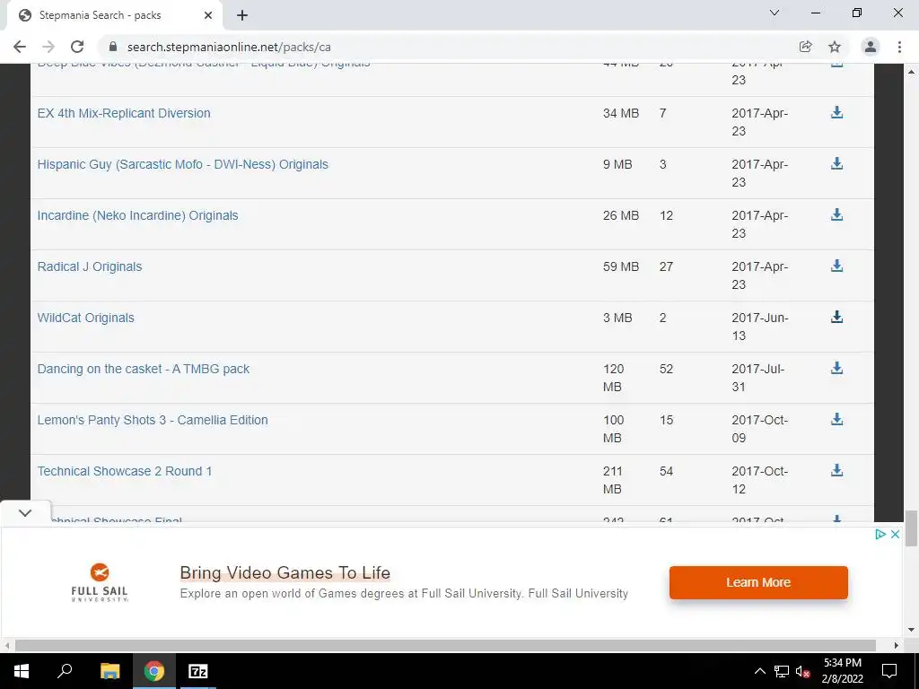Download Hispanic Guy Originals pack
The image size is (919, 689).
[837, 163]
